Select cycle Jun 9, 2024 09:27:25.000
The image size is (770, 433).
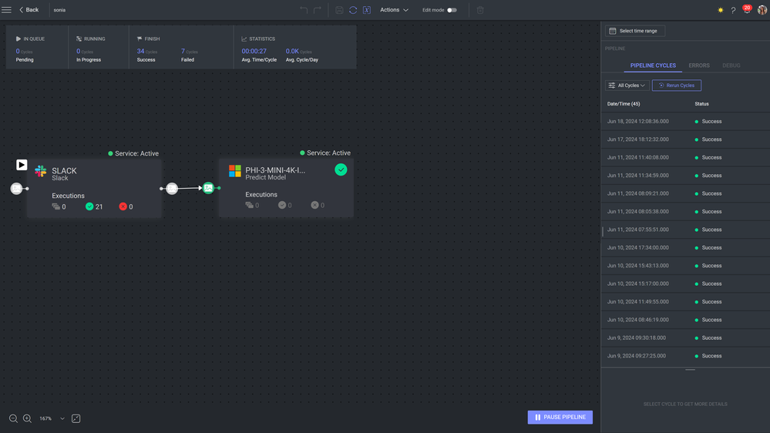[x=685, y=356]
